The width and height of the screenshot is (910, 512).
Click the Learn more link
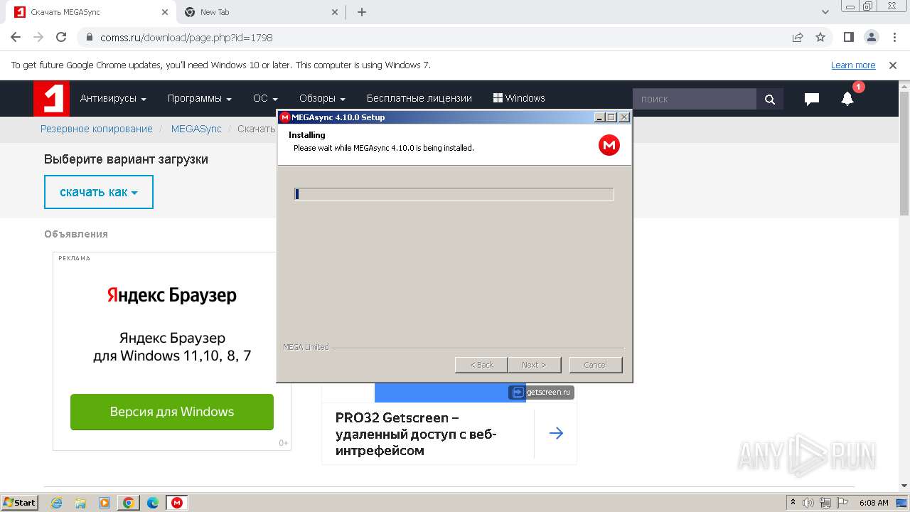pyautogui.click(x=853, y=65)
